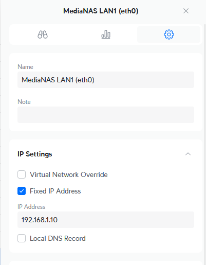206x265 pixels.
Task: Uncheck the Fixed IP Address checkbox
Action: [22, 191]
